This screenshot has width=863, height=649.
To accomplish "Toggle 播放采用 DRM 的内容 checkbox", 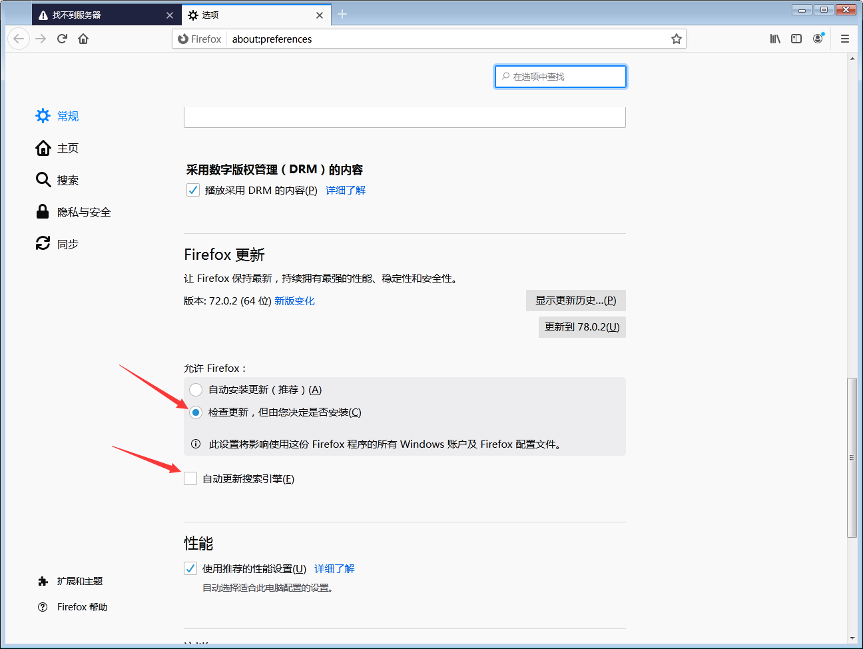I will (x=193, y=190).
